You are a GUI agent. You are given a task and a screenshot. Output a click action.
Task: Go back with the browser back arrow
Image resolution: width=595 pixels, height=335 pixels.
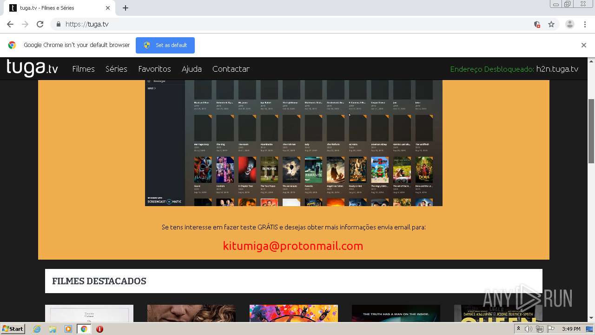tap(10, 24)
